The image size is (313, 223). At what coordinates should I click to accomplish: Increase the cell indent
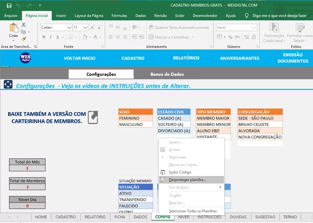pyautogui.click(x=141, y=37)
